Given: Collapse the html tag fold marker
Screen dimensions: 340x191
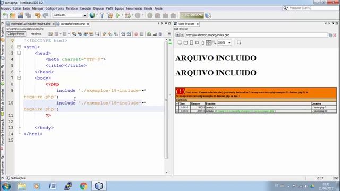Looking at the screenshot, I should (x=19, y=47).
